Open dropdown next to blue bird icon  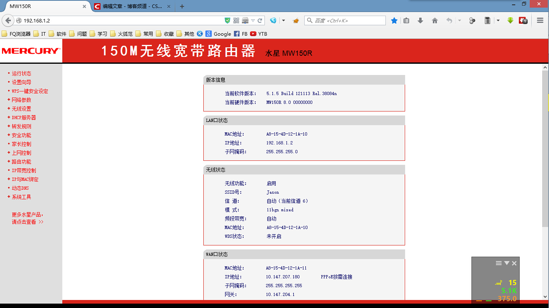pyautogui.click(x=283, y=20)
